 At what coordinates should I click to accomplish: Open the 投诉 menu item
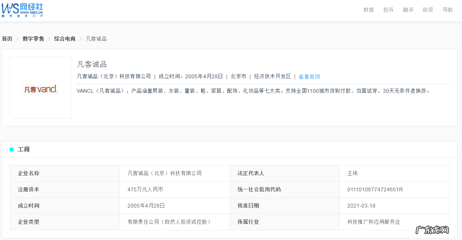coord(388,10)
